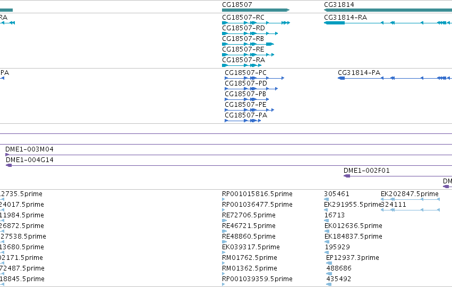
Task: Select EST RP001039359.5prime
Action: coord(257,279)
